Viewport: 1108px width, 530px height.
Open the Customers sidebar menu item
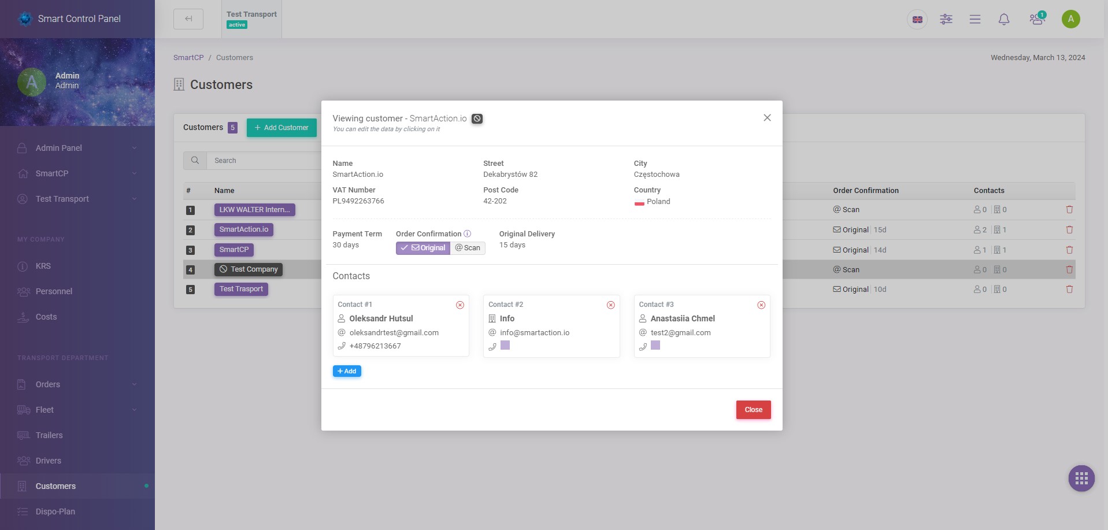click(x=55, y=486)
